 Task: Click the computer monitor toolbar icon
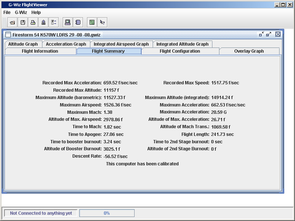coord(67,22)
